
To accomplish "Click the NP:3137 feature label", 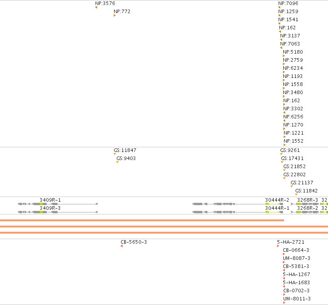I will (290, 36).
